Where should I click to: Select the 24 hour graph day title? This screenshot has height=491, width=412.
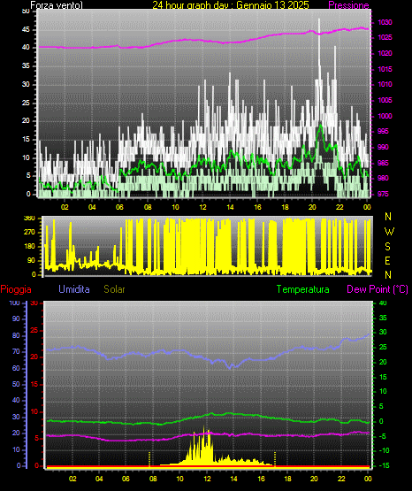[231, 5]
